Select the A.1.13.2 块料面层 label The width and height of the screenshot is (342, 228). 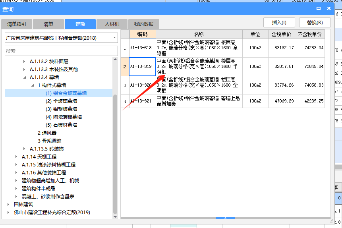pyautogui.click(x=49, y=62)
